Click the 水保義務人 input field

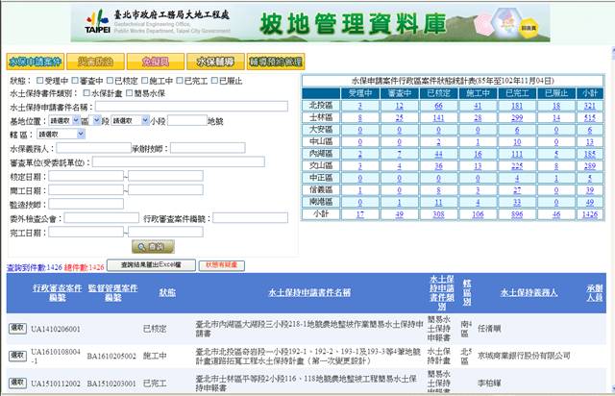coord(94,148)
